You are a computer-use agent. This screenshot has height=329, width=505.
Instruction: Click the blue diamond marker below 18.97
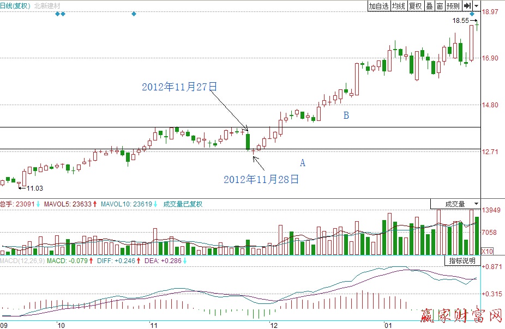coord(472,14)
